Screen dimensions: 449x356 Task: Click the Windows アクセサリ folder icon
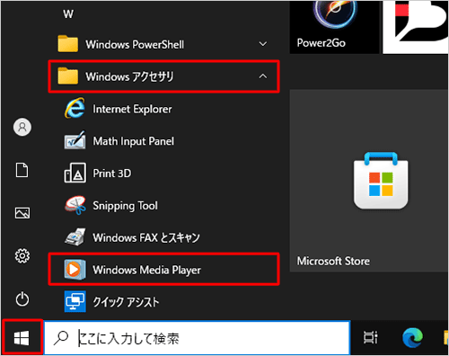(68, 76)
